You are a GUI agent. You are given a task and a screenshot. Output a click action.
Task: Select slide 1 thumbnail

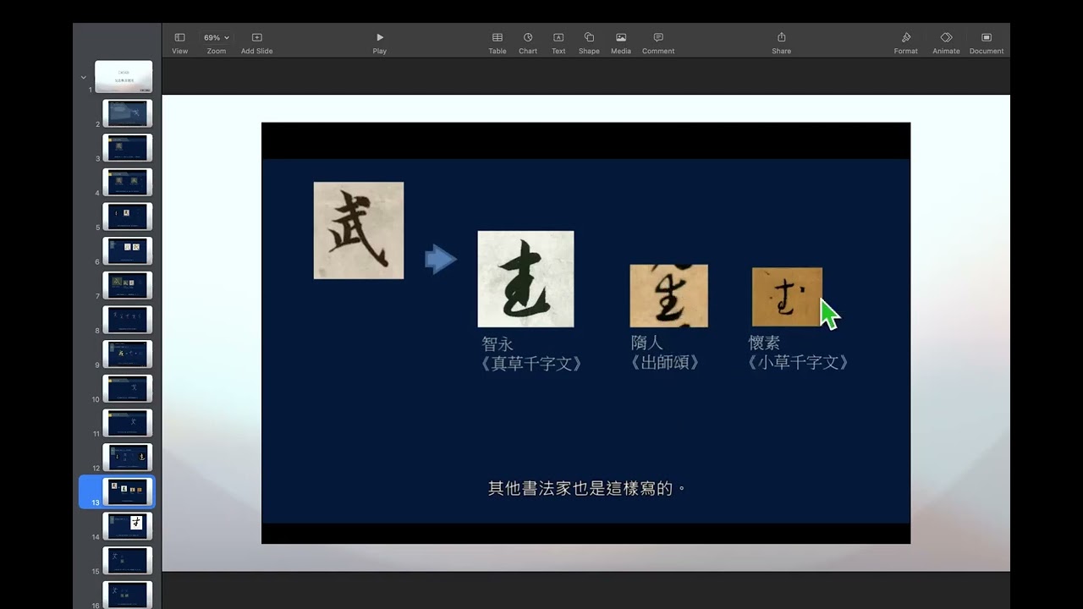(x=124, y=77)
